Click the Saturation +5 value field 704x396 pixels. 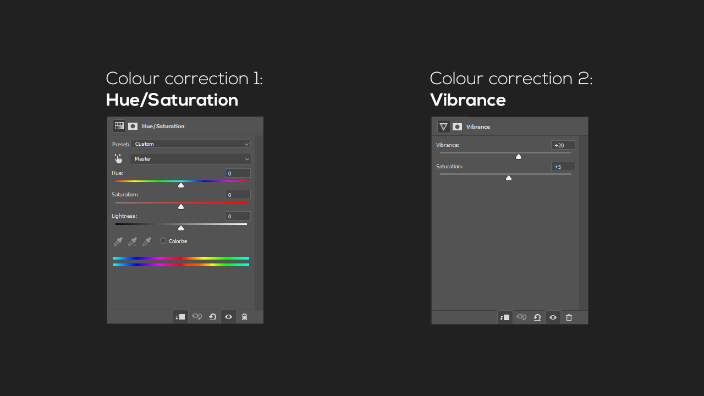tap(563, 166)
